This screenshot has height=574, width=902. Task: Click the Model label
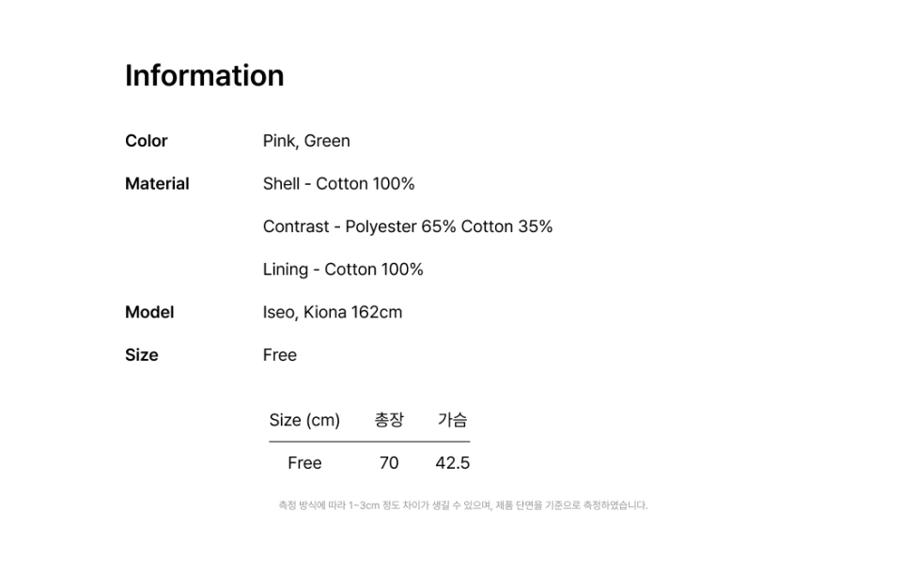tap(149, 313)
